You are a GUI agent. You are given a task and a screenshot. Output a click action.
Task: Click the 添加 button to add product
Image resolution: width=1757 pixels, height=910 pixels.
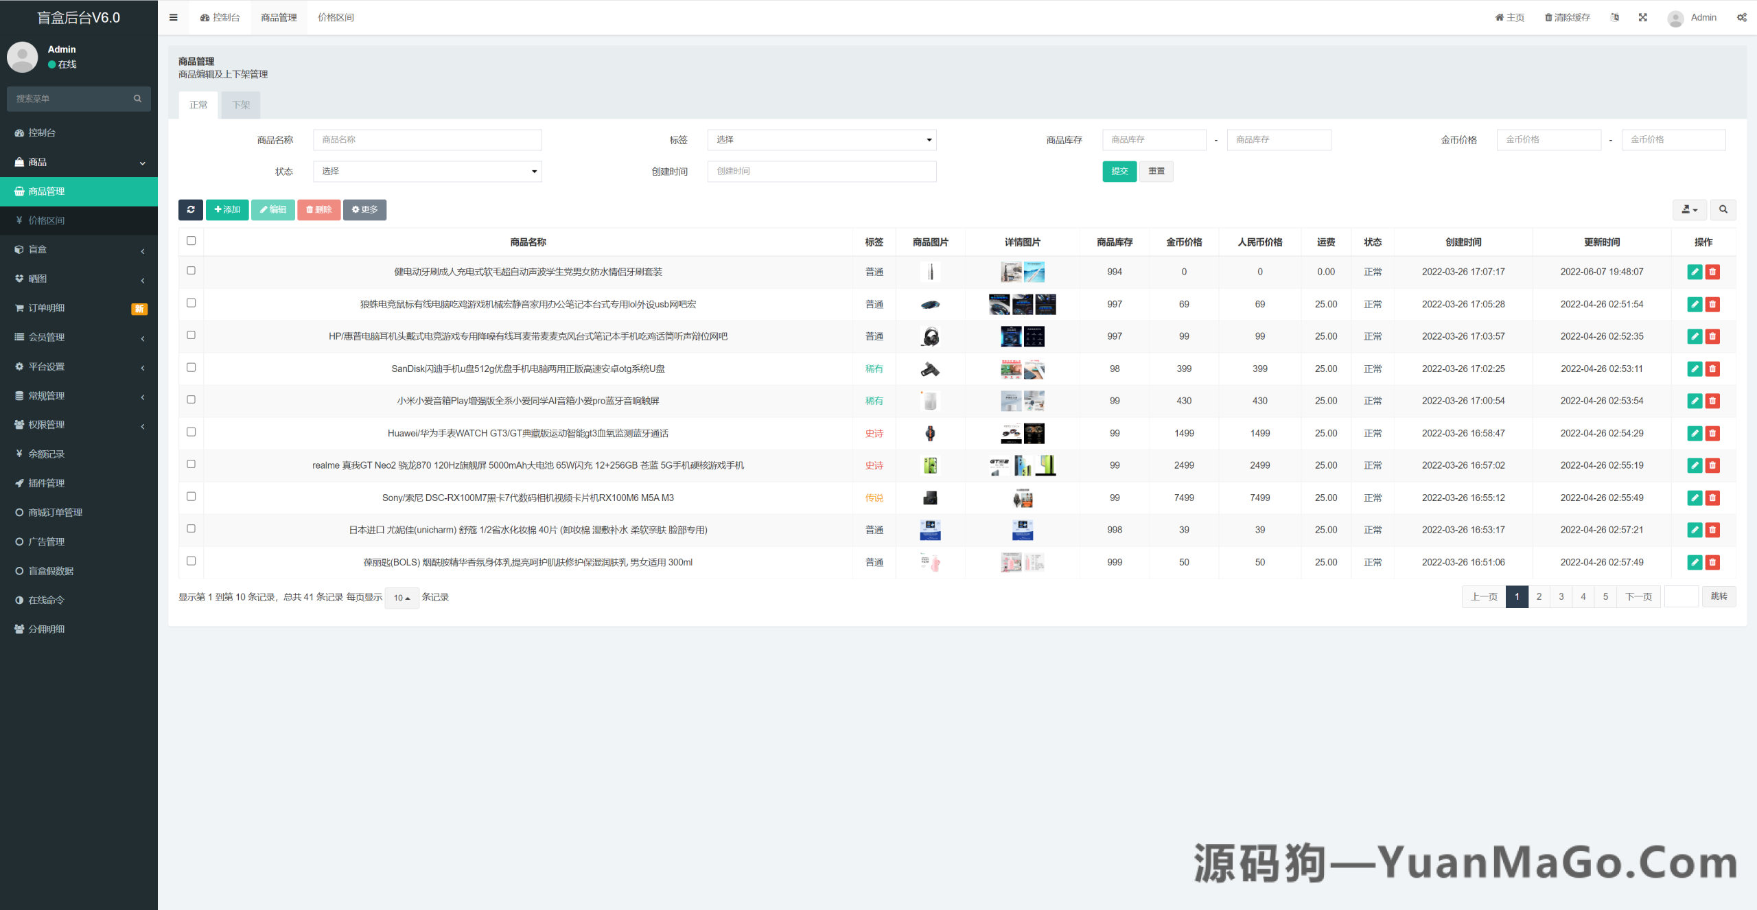(227, 210)
